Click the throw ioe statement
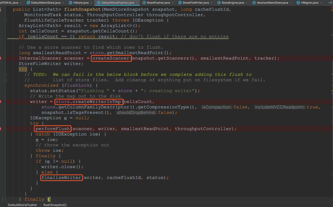Image resolution: width=333 pixels, height=207 pixels. tap(50, 150)
